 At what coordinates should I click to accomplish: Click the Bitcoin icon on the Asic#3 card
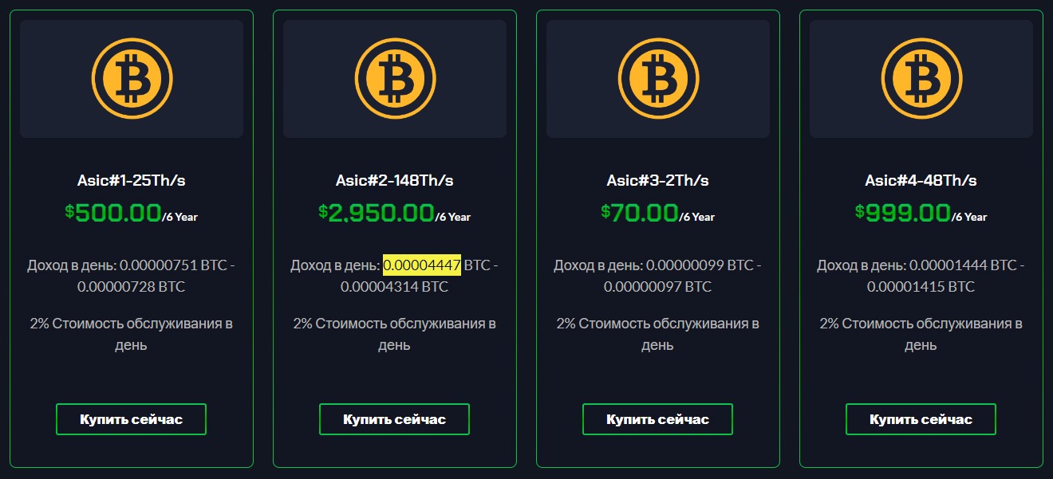pos(658,79)
